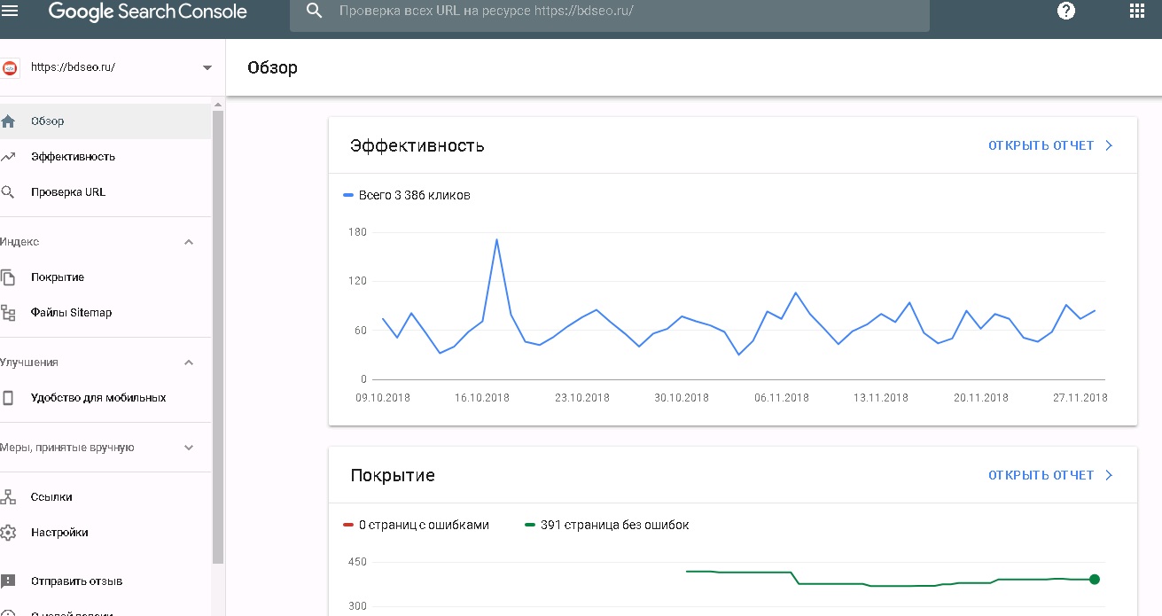Screen dimensions: 1162x616
Task: Click the blue clicks legend marker
Action: [348, 195]
